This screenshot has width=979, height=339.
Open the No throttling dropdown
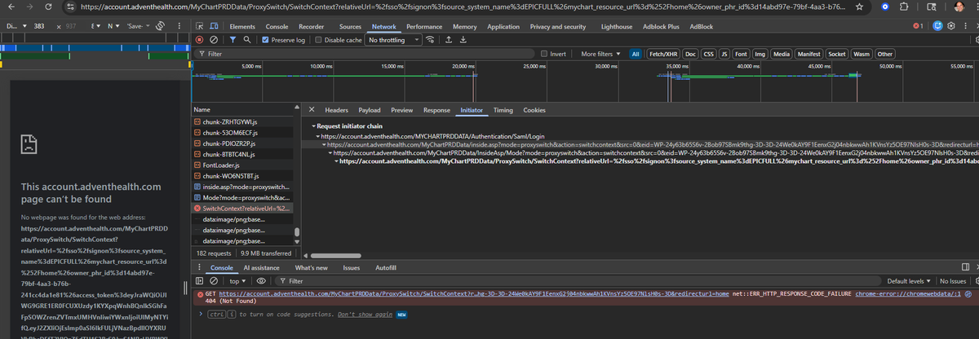click(392, 40)
